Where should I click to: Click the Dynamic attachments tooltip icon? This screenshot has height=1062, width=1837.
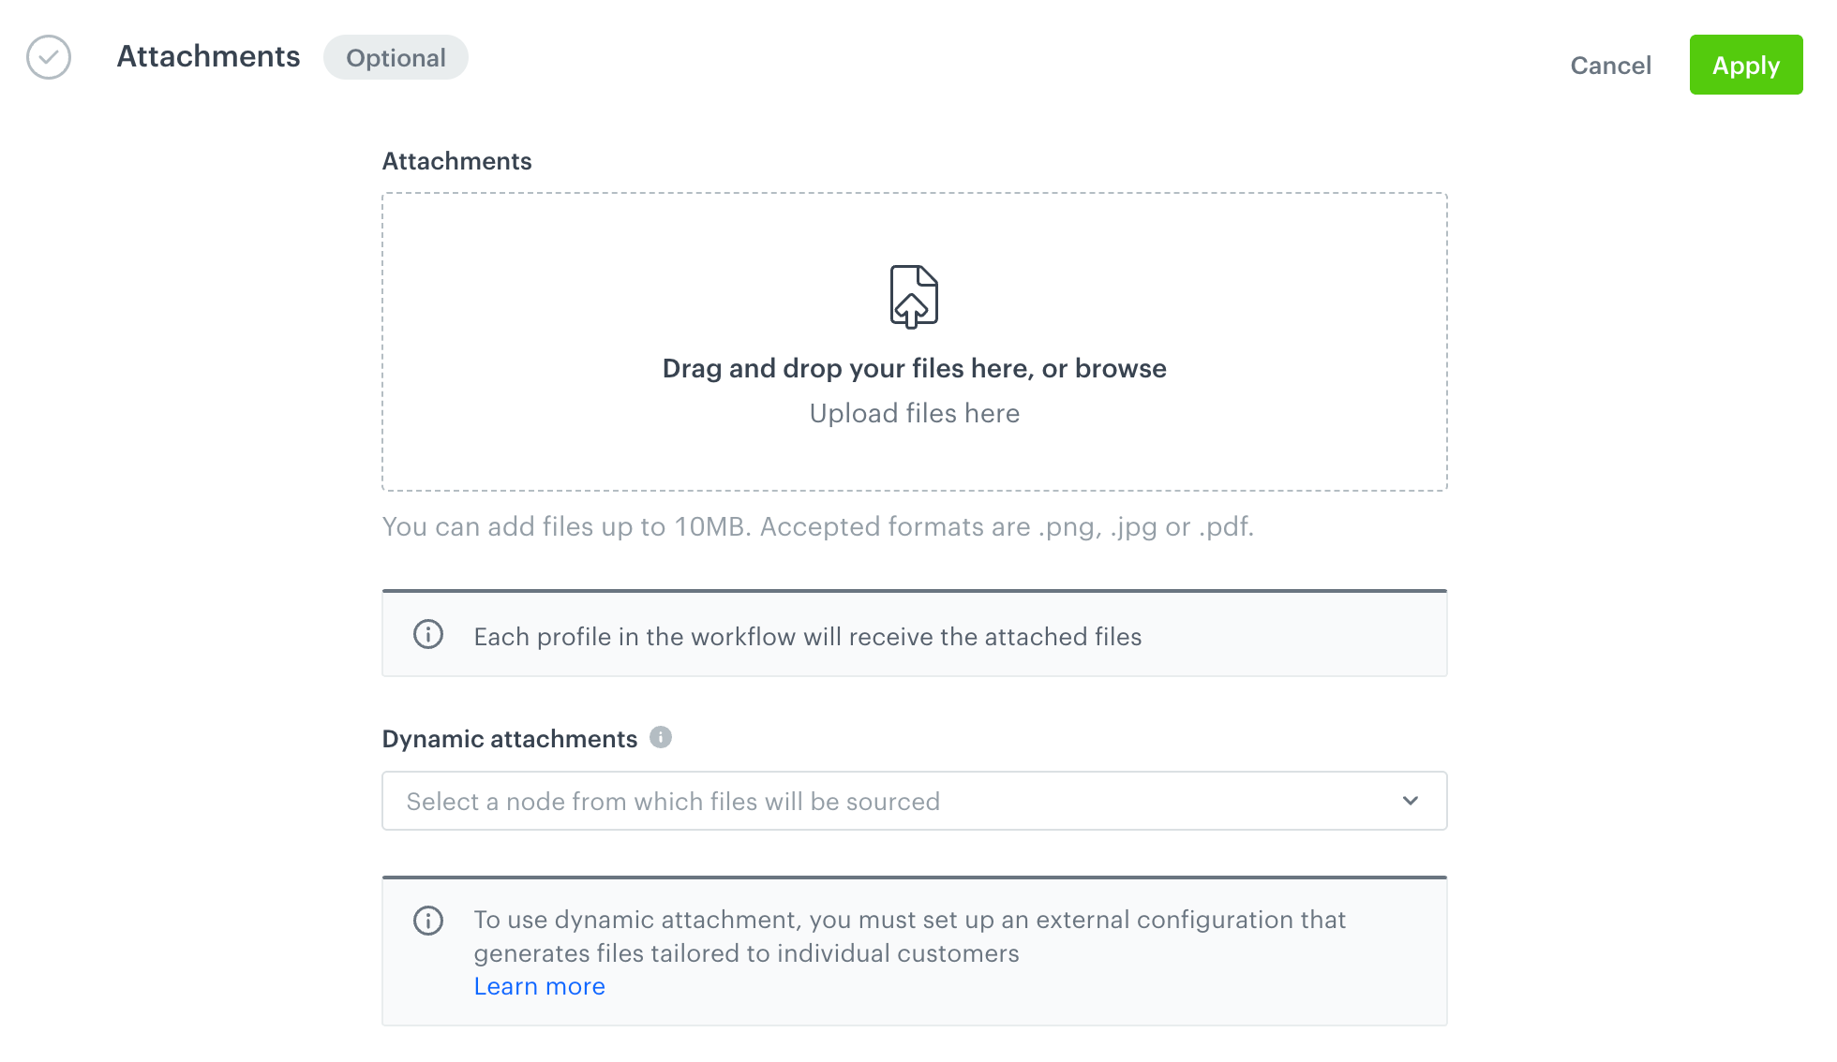coord(661,737)
